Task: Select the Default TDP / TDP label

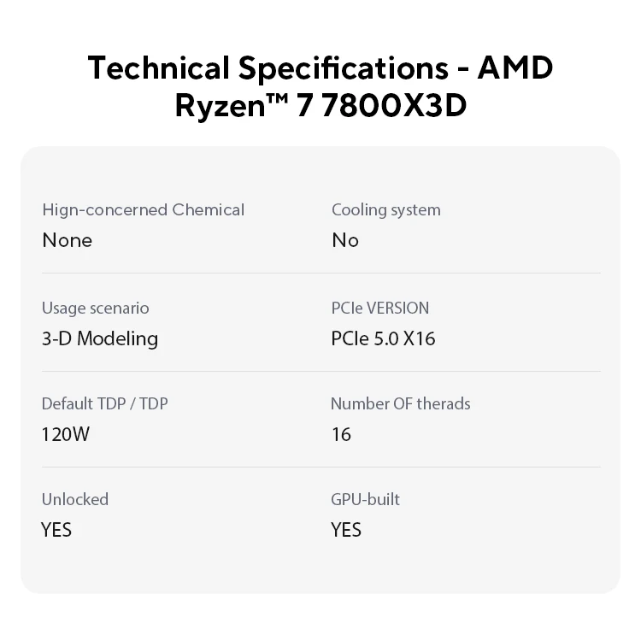Action: 104,403
